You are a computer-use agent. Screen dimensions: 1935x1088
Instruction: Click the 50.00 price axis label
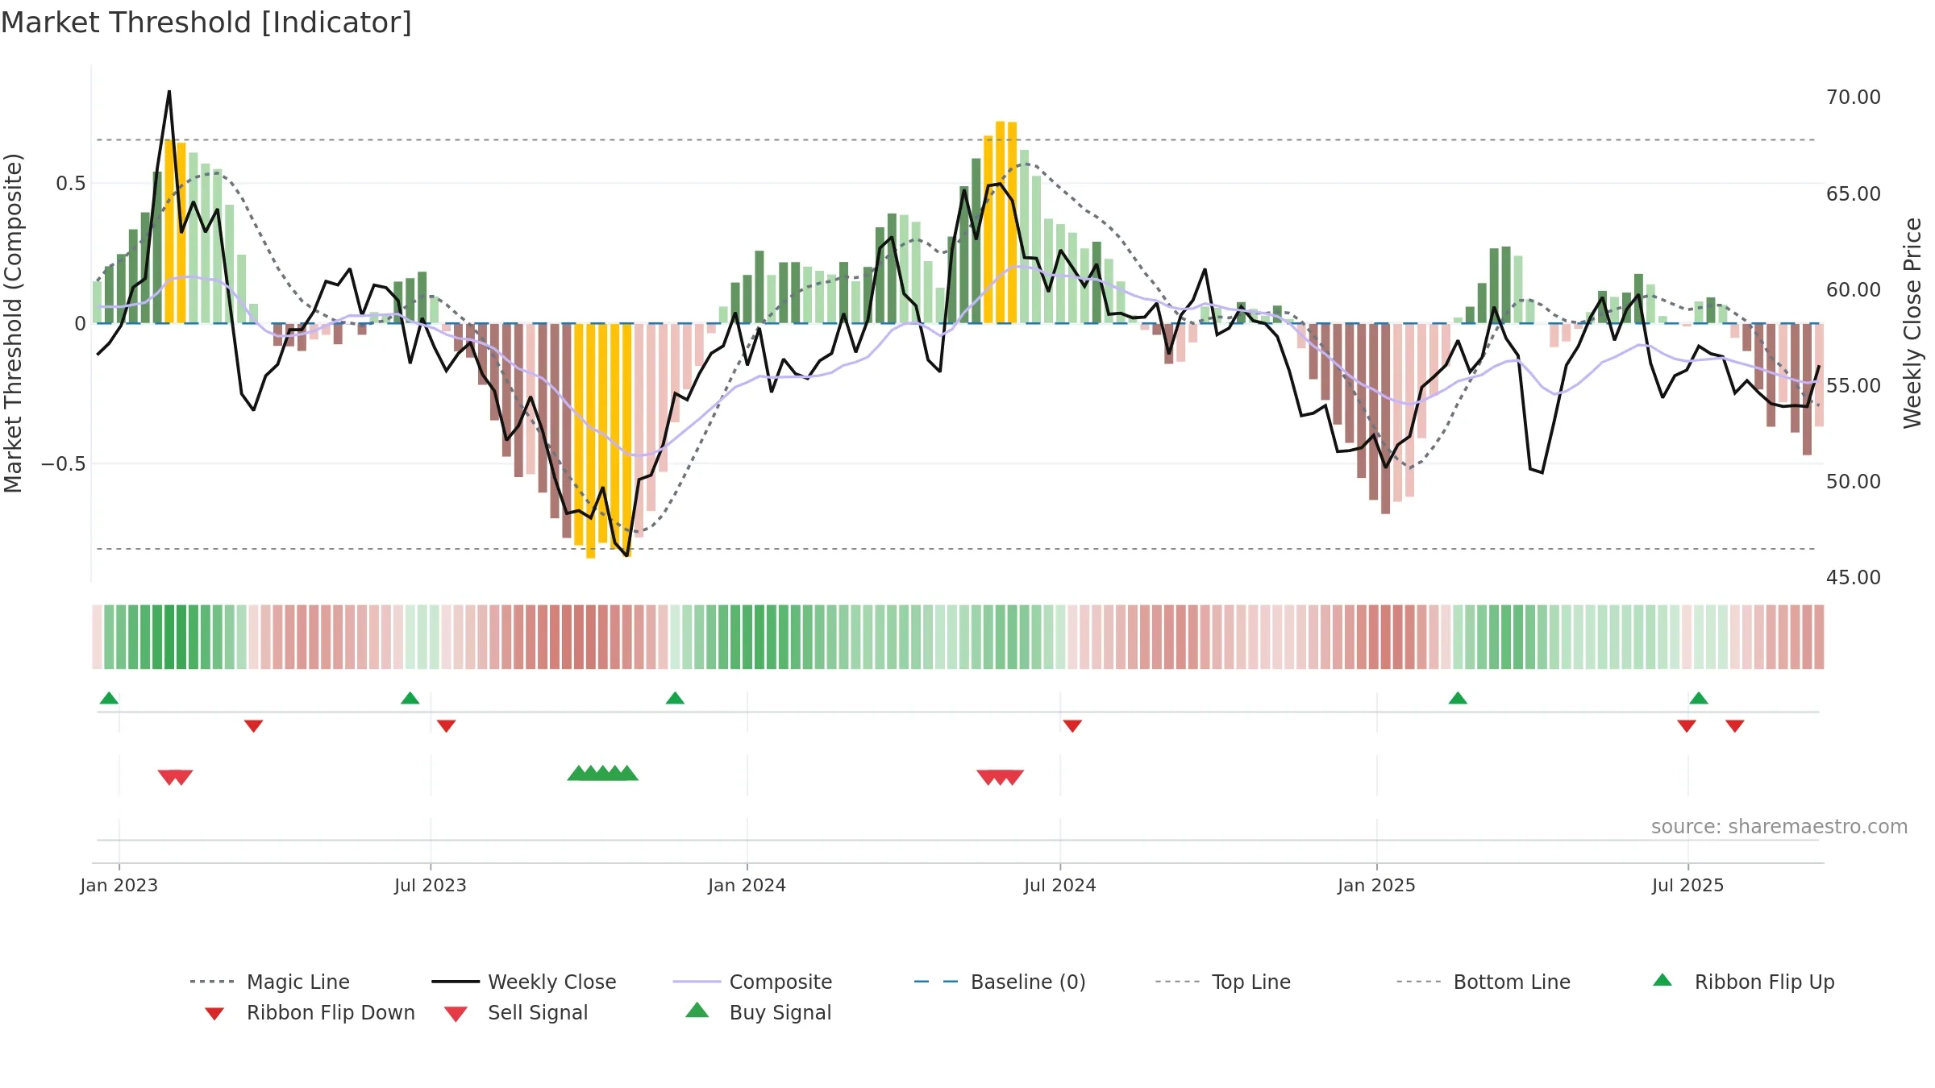coord(1854,482)
